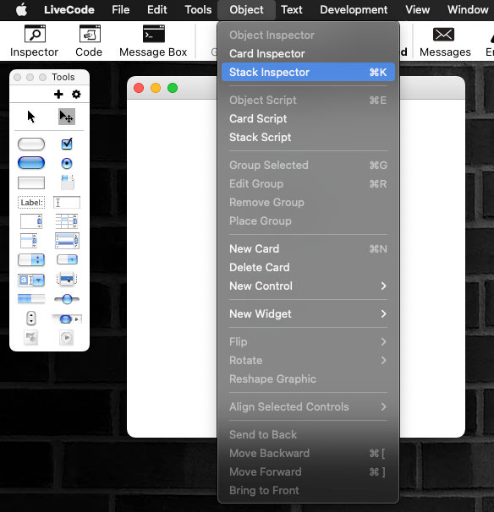Expand the New Control submenu
This screenshot has height=512, width=494.
(x=308, y=286)
